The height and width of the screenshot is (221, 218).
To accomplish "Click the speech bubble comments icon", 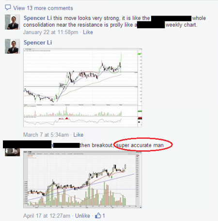I will pos(8,7).
